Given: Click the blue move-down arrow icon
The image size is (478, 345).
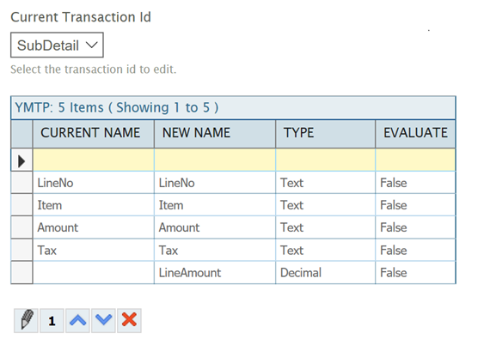Looking at the screenshot, I should pos(104,320).
